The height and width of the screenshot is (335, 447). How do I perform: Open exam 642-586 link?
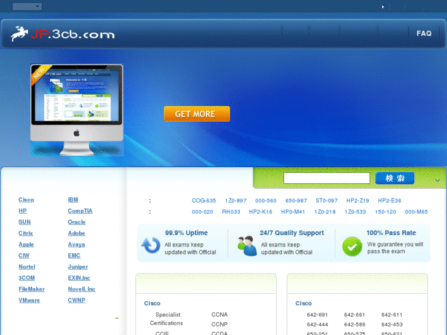354,325
